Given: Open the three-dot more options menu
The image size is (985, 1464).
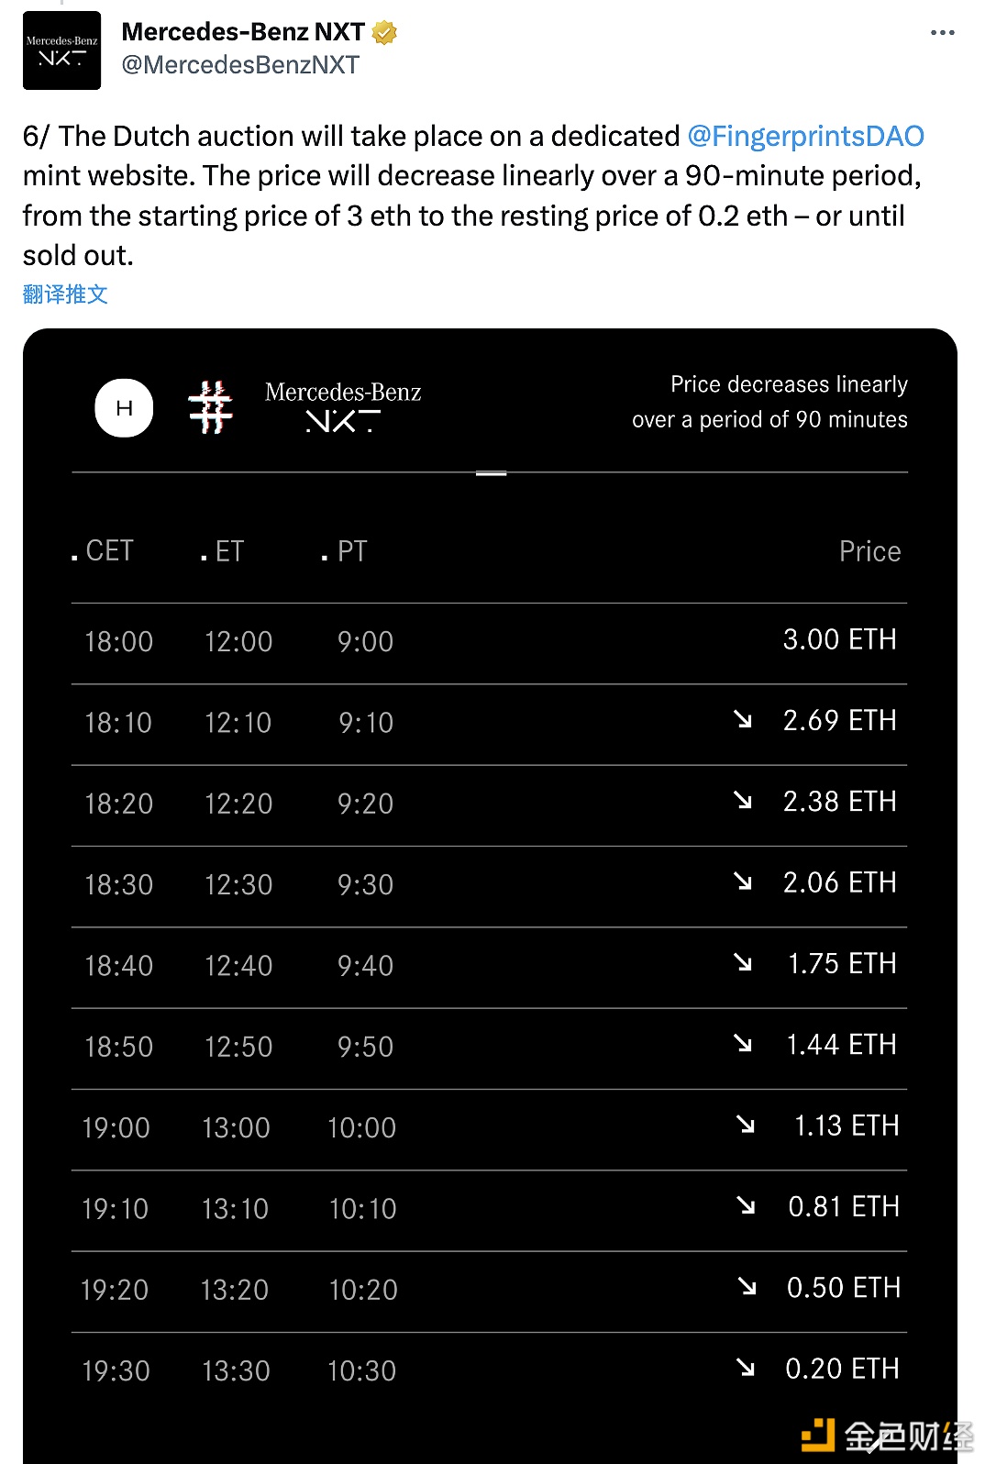Looking at the screenshot, I should [x=942, y=32].
